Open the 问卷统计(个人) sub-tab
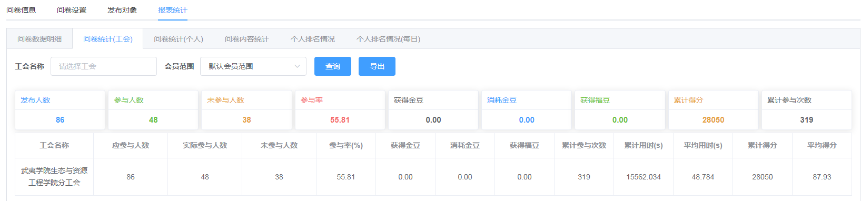 point(179,39)
